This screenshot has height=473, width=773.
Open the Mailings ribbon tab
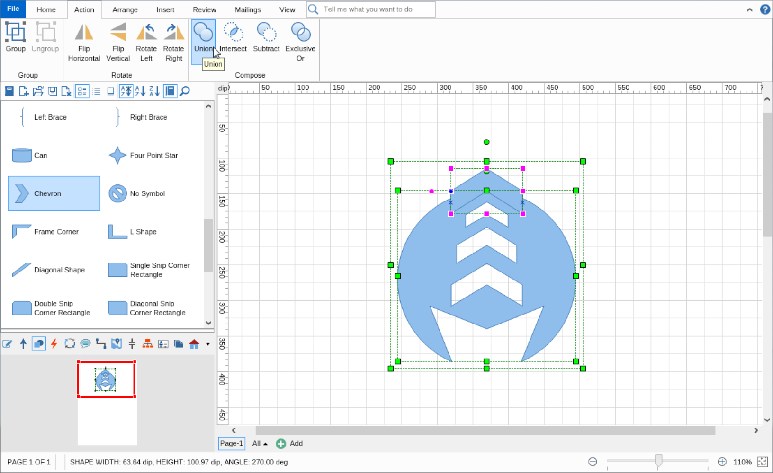coord(248,9)
